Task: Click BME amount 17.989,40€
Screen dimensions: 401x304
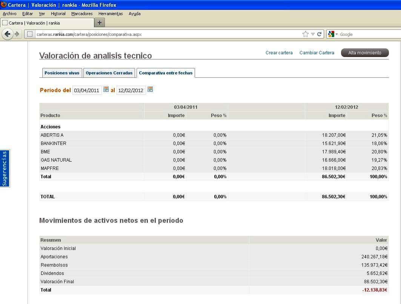Action: coord(334,151)
